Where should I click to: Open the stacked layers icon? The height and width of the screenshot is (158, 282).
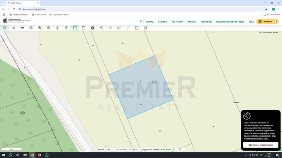pyautogui.click(x=31, y=28)
